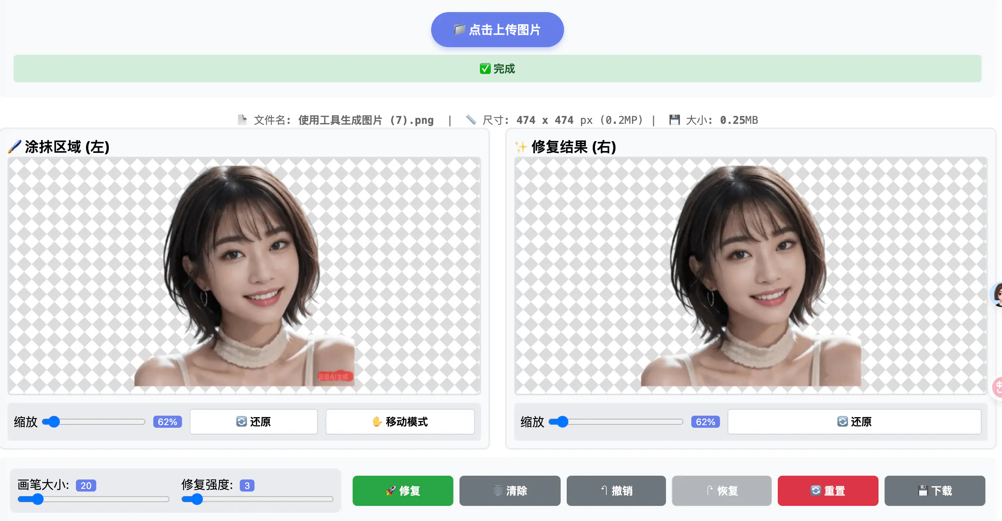Image resolution: width=1002 pixels, height=521 pixels.
Task: Click the repaired result image on right
Action: pos(751,276)
